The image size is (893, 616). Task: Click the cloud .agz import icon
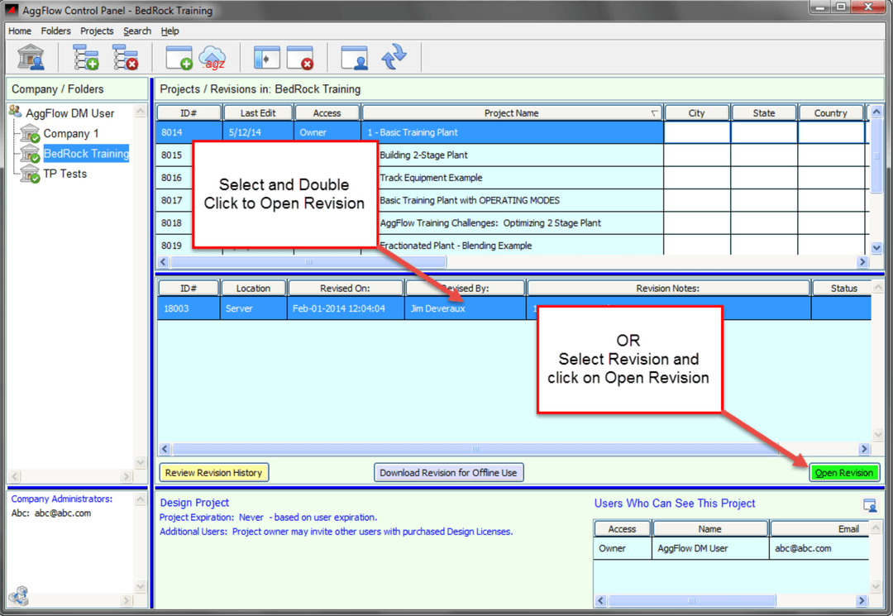[x=213, y=58]
